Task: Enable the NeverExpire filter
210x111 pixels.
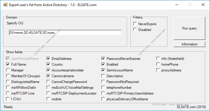Action: [135, 24]
